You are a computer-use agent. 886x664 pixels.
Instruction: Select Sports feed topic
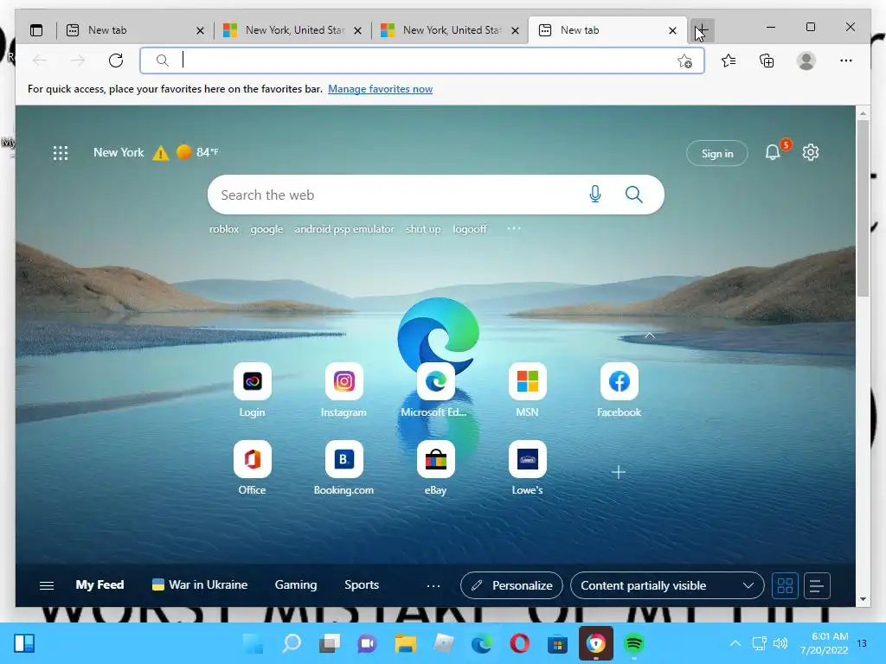click(x=362, y=585)
